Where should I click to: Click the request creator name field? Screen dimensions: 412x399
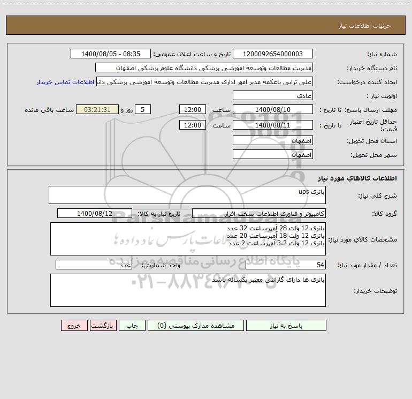click(x=205, y=81)
